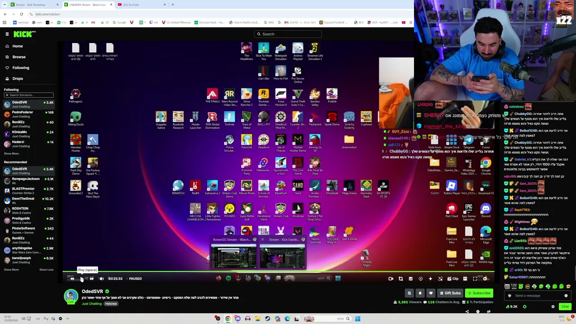Open the Windows Start button on taskbar
The image size is (576, 324).
click(x=357, y=319)
